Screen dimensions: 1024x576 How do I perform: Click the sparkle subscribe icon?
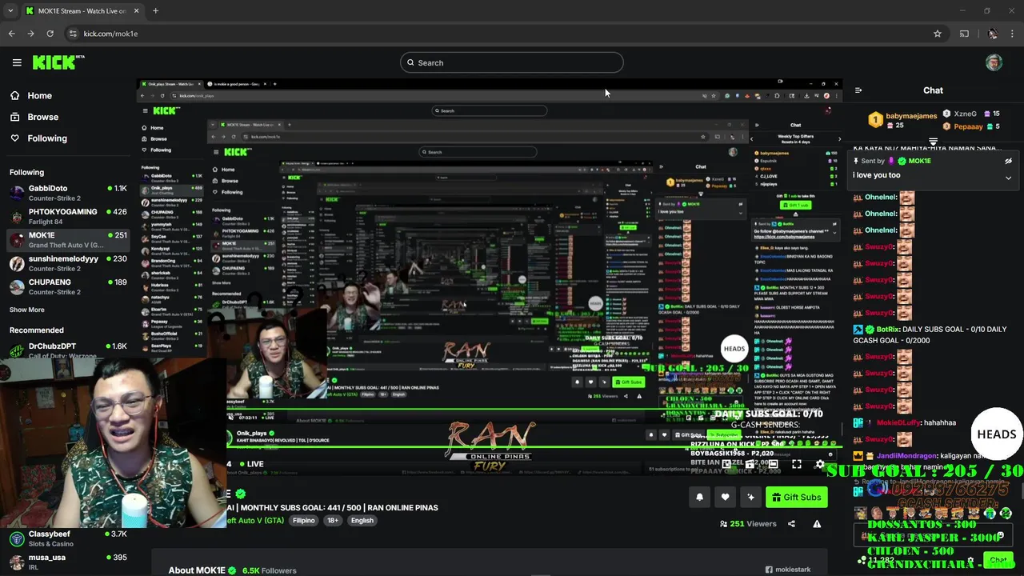tap(750, 497)
